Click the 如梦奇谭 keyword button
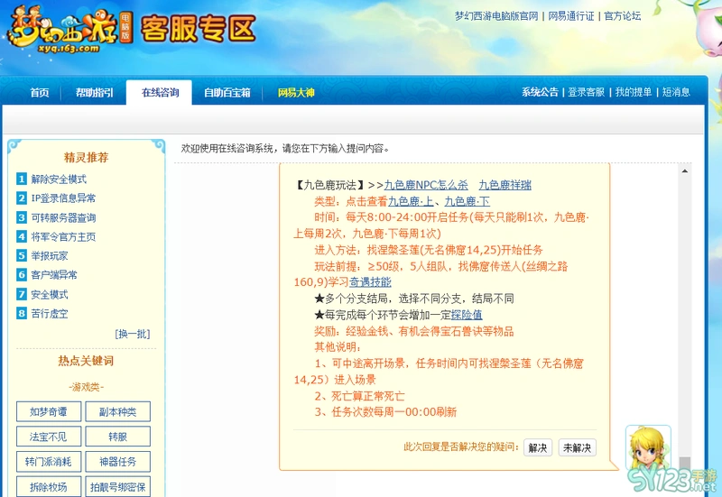722x497 pixels. (x=49, y=412)
